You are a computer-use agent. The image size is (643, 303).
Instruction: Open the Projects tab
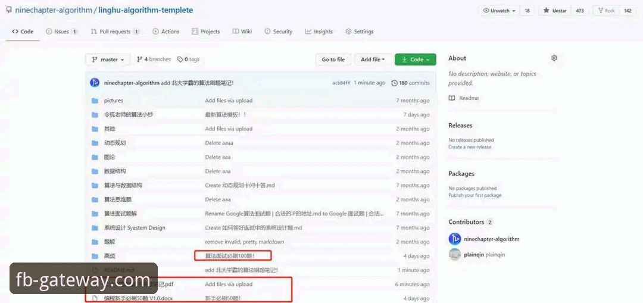206,32
